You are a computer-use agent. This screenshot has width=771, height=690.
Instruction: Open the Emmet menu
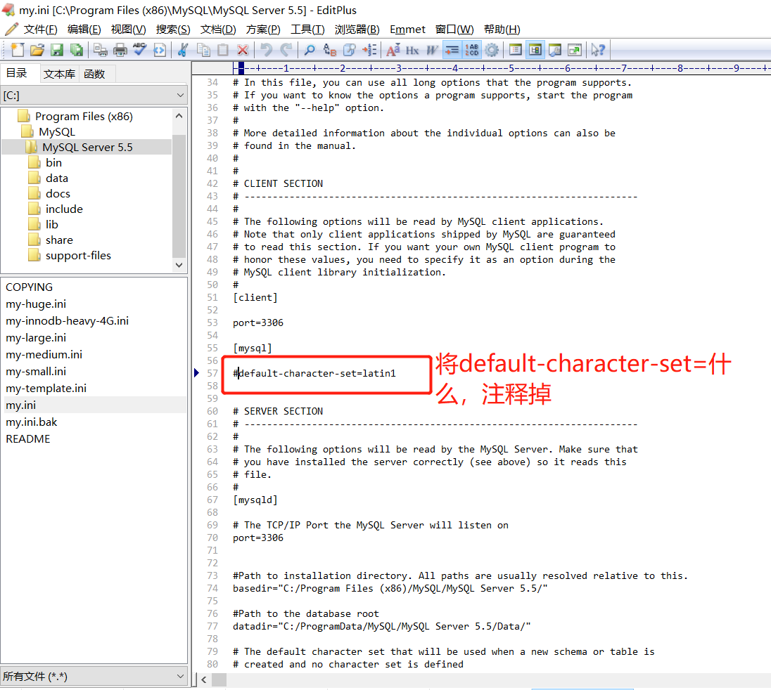coord(407,30)
